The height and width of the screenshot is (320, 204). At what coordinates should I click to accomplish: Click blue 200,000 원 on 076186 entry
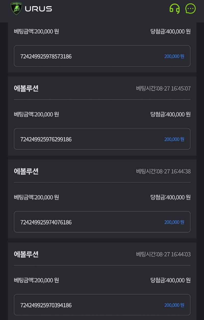pos(174,222)
